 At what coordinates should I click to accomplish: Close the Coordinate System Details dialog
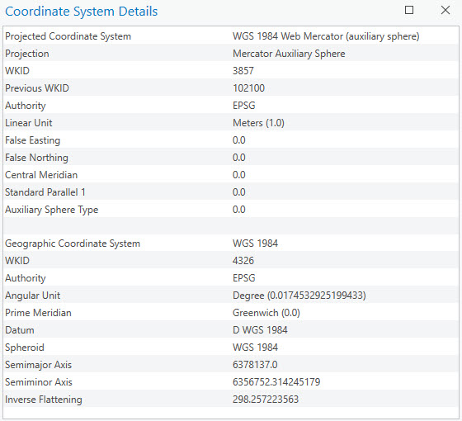click(x=445, y=10)
